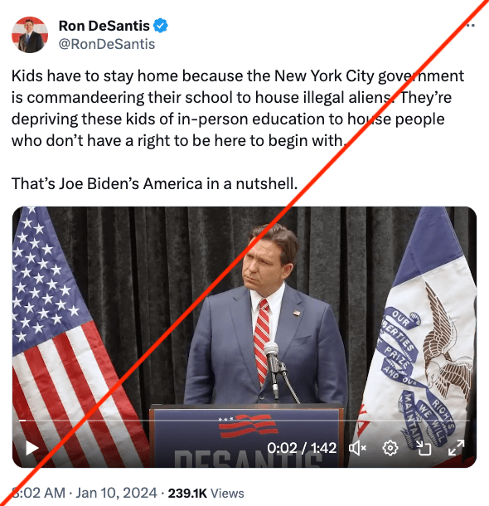View the 239.1K Views count
Screen dimensions: 489x506
point(206,493)
